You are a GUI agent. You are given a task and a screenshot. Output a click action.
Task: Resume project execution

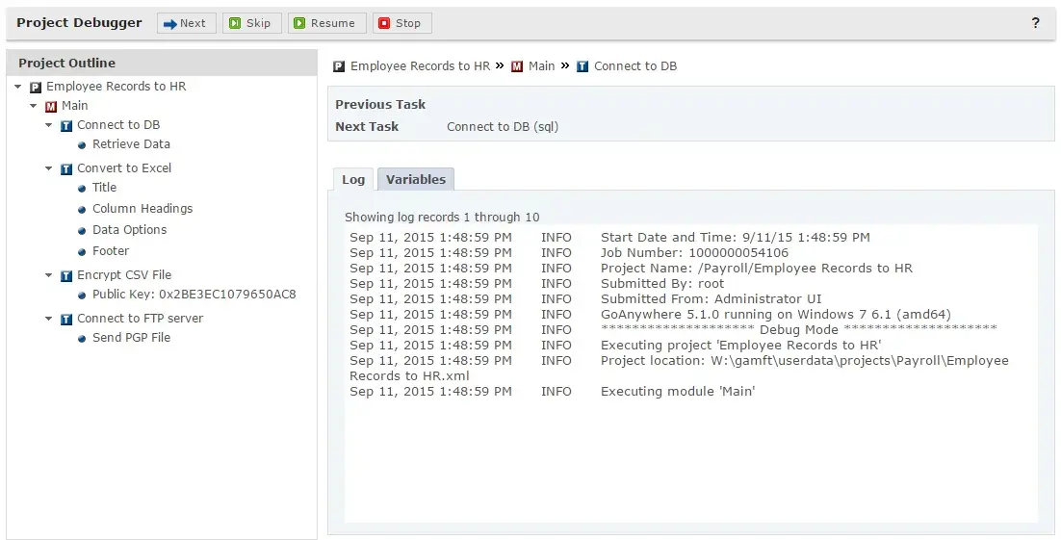325,23
